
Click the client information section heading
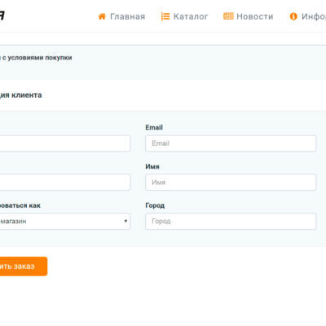pyautogui.click(x=21, y=95)
